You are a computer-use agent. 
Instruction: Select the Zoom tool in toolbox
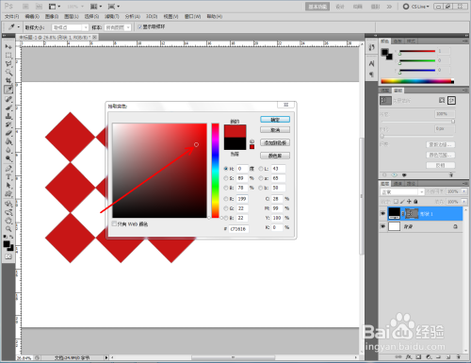pyautogui.click(x=8, y=229)
